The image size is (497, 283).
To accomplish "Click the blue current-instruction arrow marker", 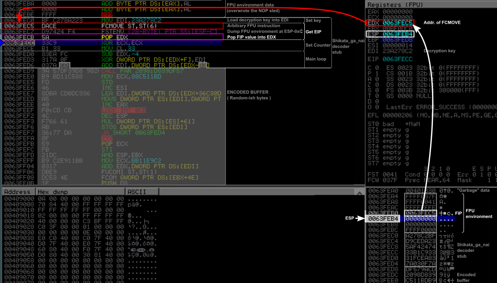I will pos(2,43).
